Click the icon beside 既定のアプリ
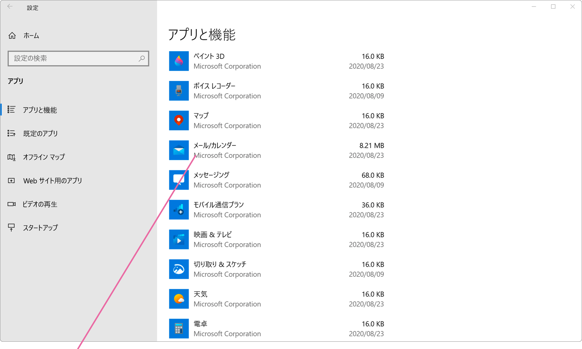Image resolution: width=582 pixels, height=349 pixels. click(11, 133)
